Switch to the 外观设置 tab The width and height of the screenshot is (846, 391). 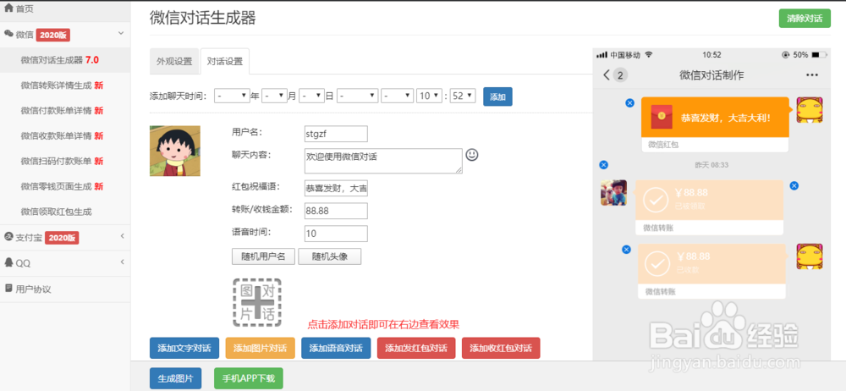pyautogui.click(x=174, y=61)
